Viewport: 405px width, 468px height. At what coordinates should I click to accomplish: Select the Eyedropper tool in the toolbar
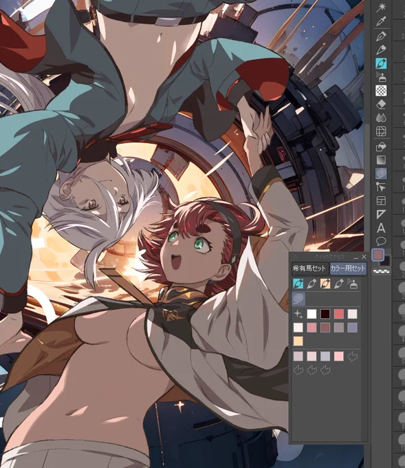381,21
